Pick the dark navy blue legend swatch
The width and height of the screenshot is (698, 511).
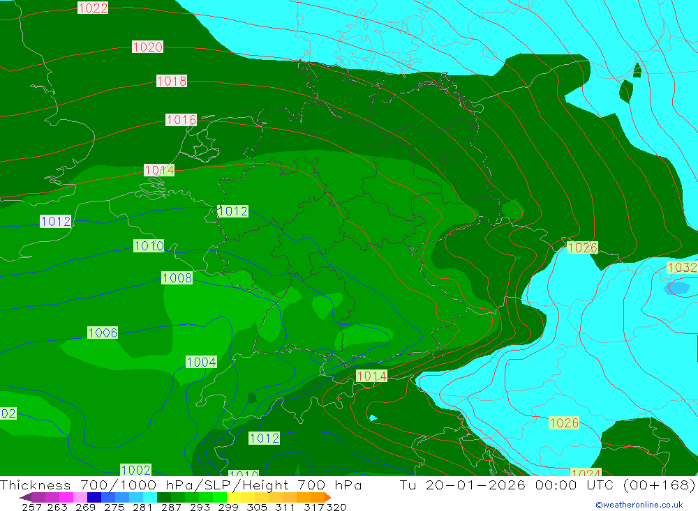pyautogui.click(x=94, y=497)
